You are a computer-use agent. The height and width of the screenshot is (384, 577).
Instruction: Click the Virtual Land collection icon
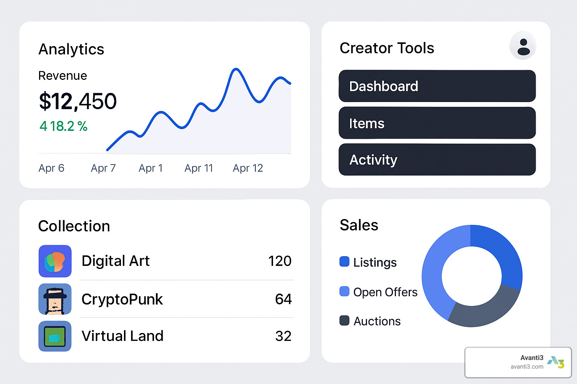tap(55, 336)
